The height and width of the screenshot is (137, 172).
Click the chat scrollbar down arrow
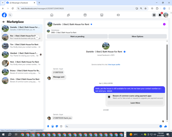click(x=167, y=121)
